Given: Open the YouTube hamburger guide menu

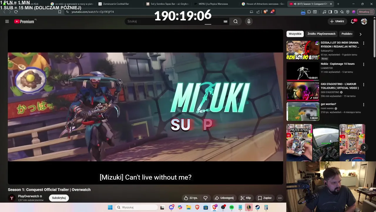Looking at the screenshot, I should click(x=7, y=21).
